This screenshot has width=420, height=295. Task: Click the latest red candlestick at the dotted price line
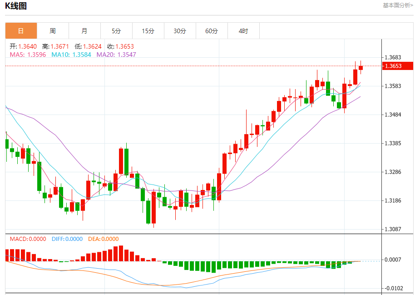361,68
